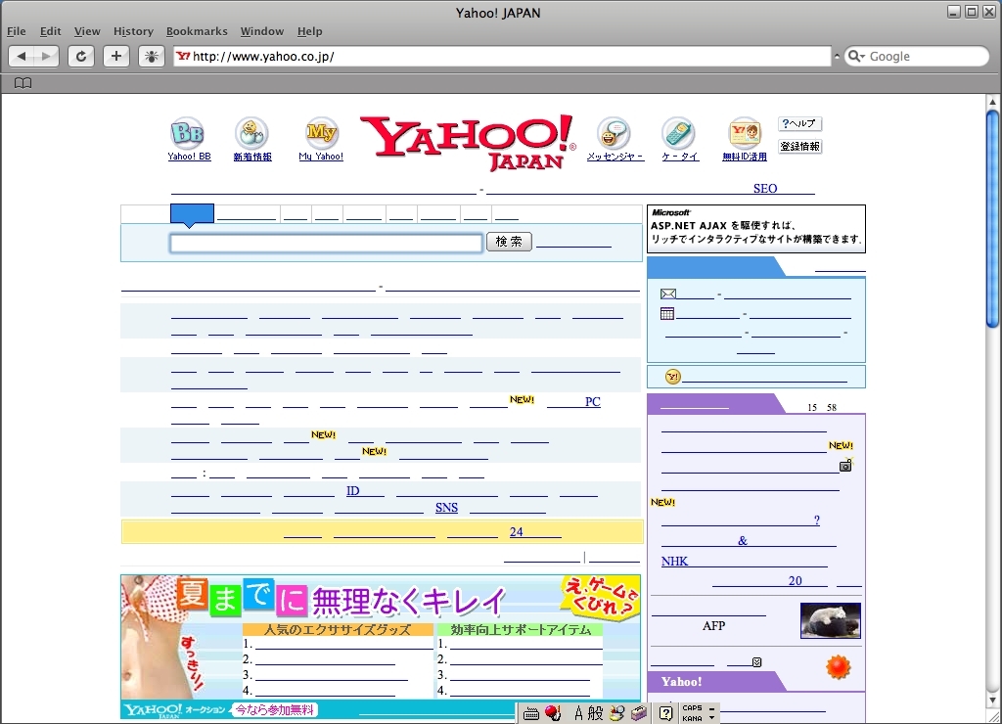This screenshot has width=1002, height=724.
Task: Select the highlighted blue search tab
Action: click(192, 214)
